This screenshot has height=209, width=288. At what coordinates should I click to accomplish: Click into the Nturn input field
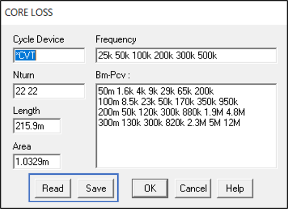pos(49,91)
